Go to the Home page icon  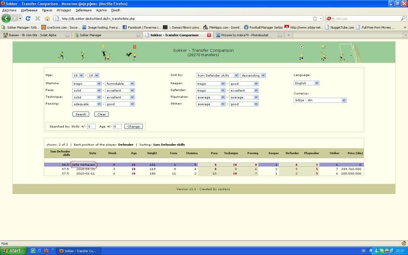(47, 18)
